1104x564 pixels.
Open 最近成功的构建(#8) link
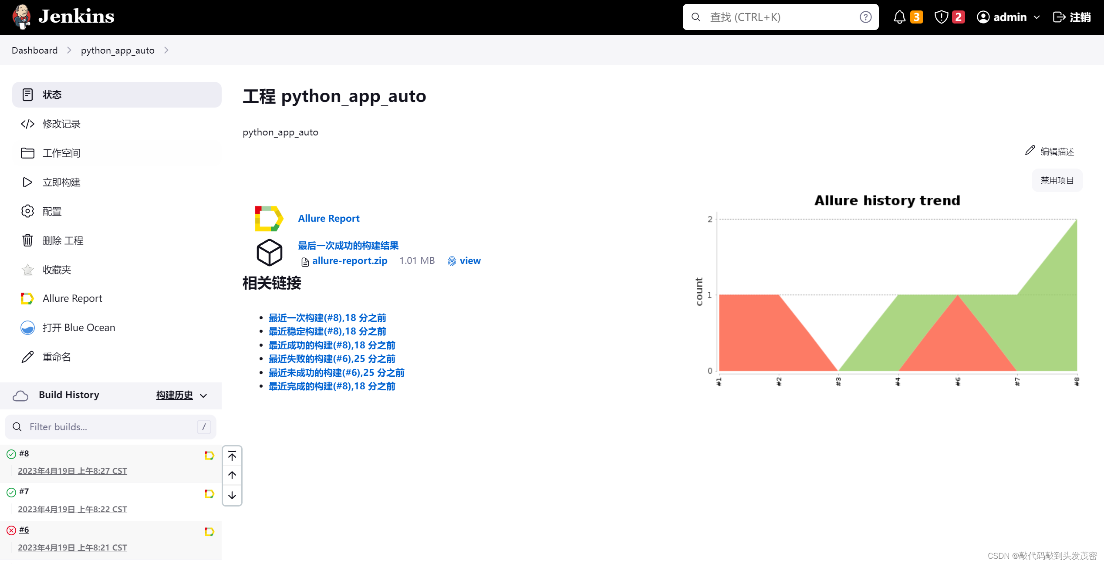332,345
